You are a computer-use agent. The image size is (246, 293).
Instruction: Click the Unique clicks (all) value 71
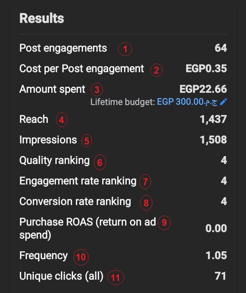pos(220,276)
